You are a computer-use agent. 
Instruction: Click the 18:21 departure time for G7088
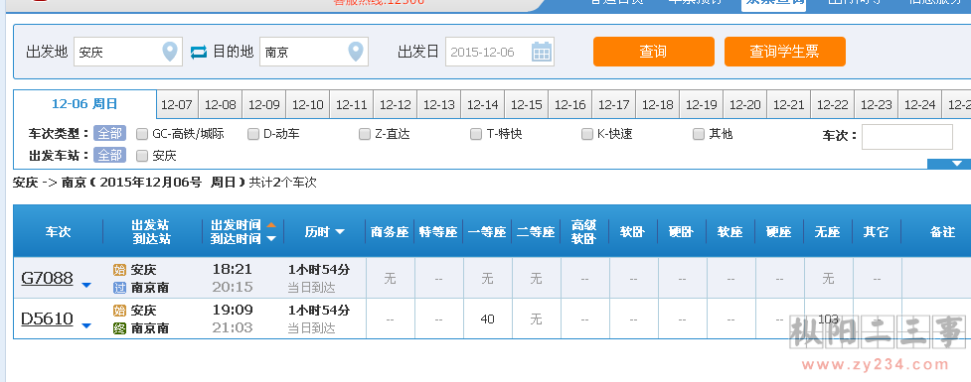point(233,270)
